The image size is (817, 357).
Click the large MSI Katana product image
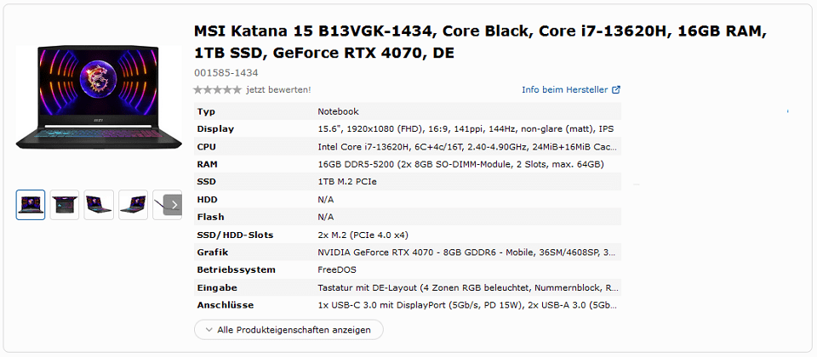pyautogui.click(x=99, y=98)
